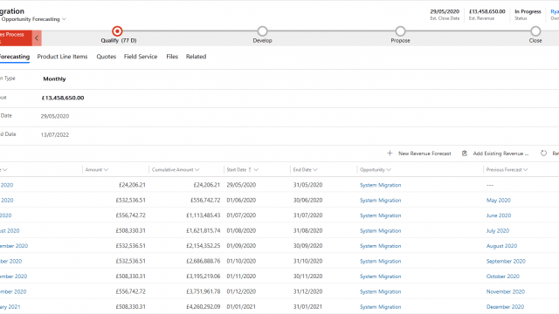Open the December 2020 previous forecast link
This screenshot has height=314, width=559.
[505, 307]
